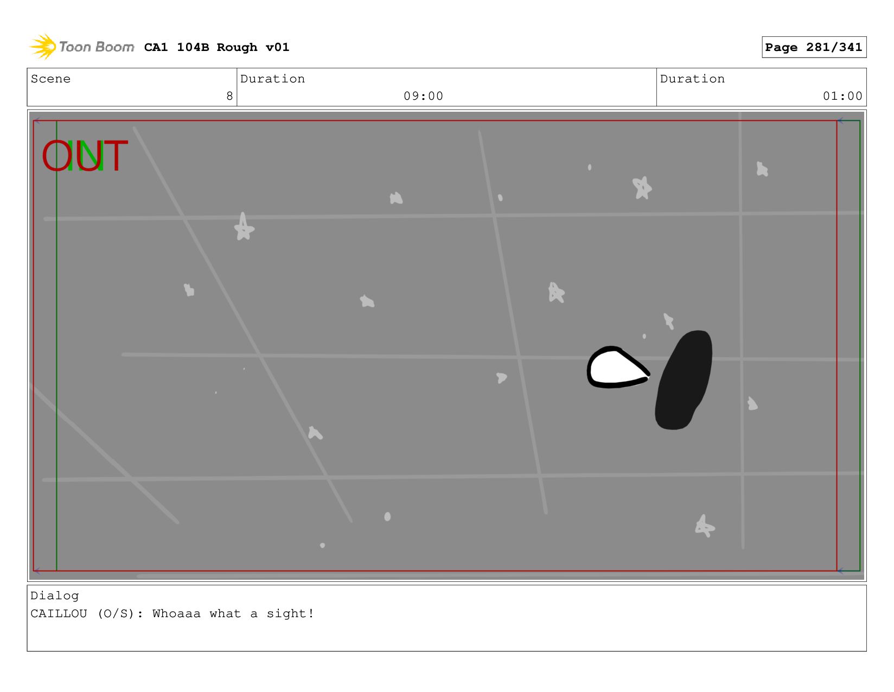Select the dialog line 'CAILLOU (O/S): Whoaaa what a sight!'

(x=173, y=614)
